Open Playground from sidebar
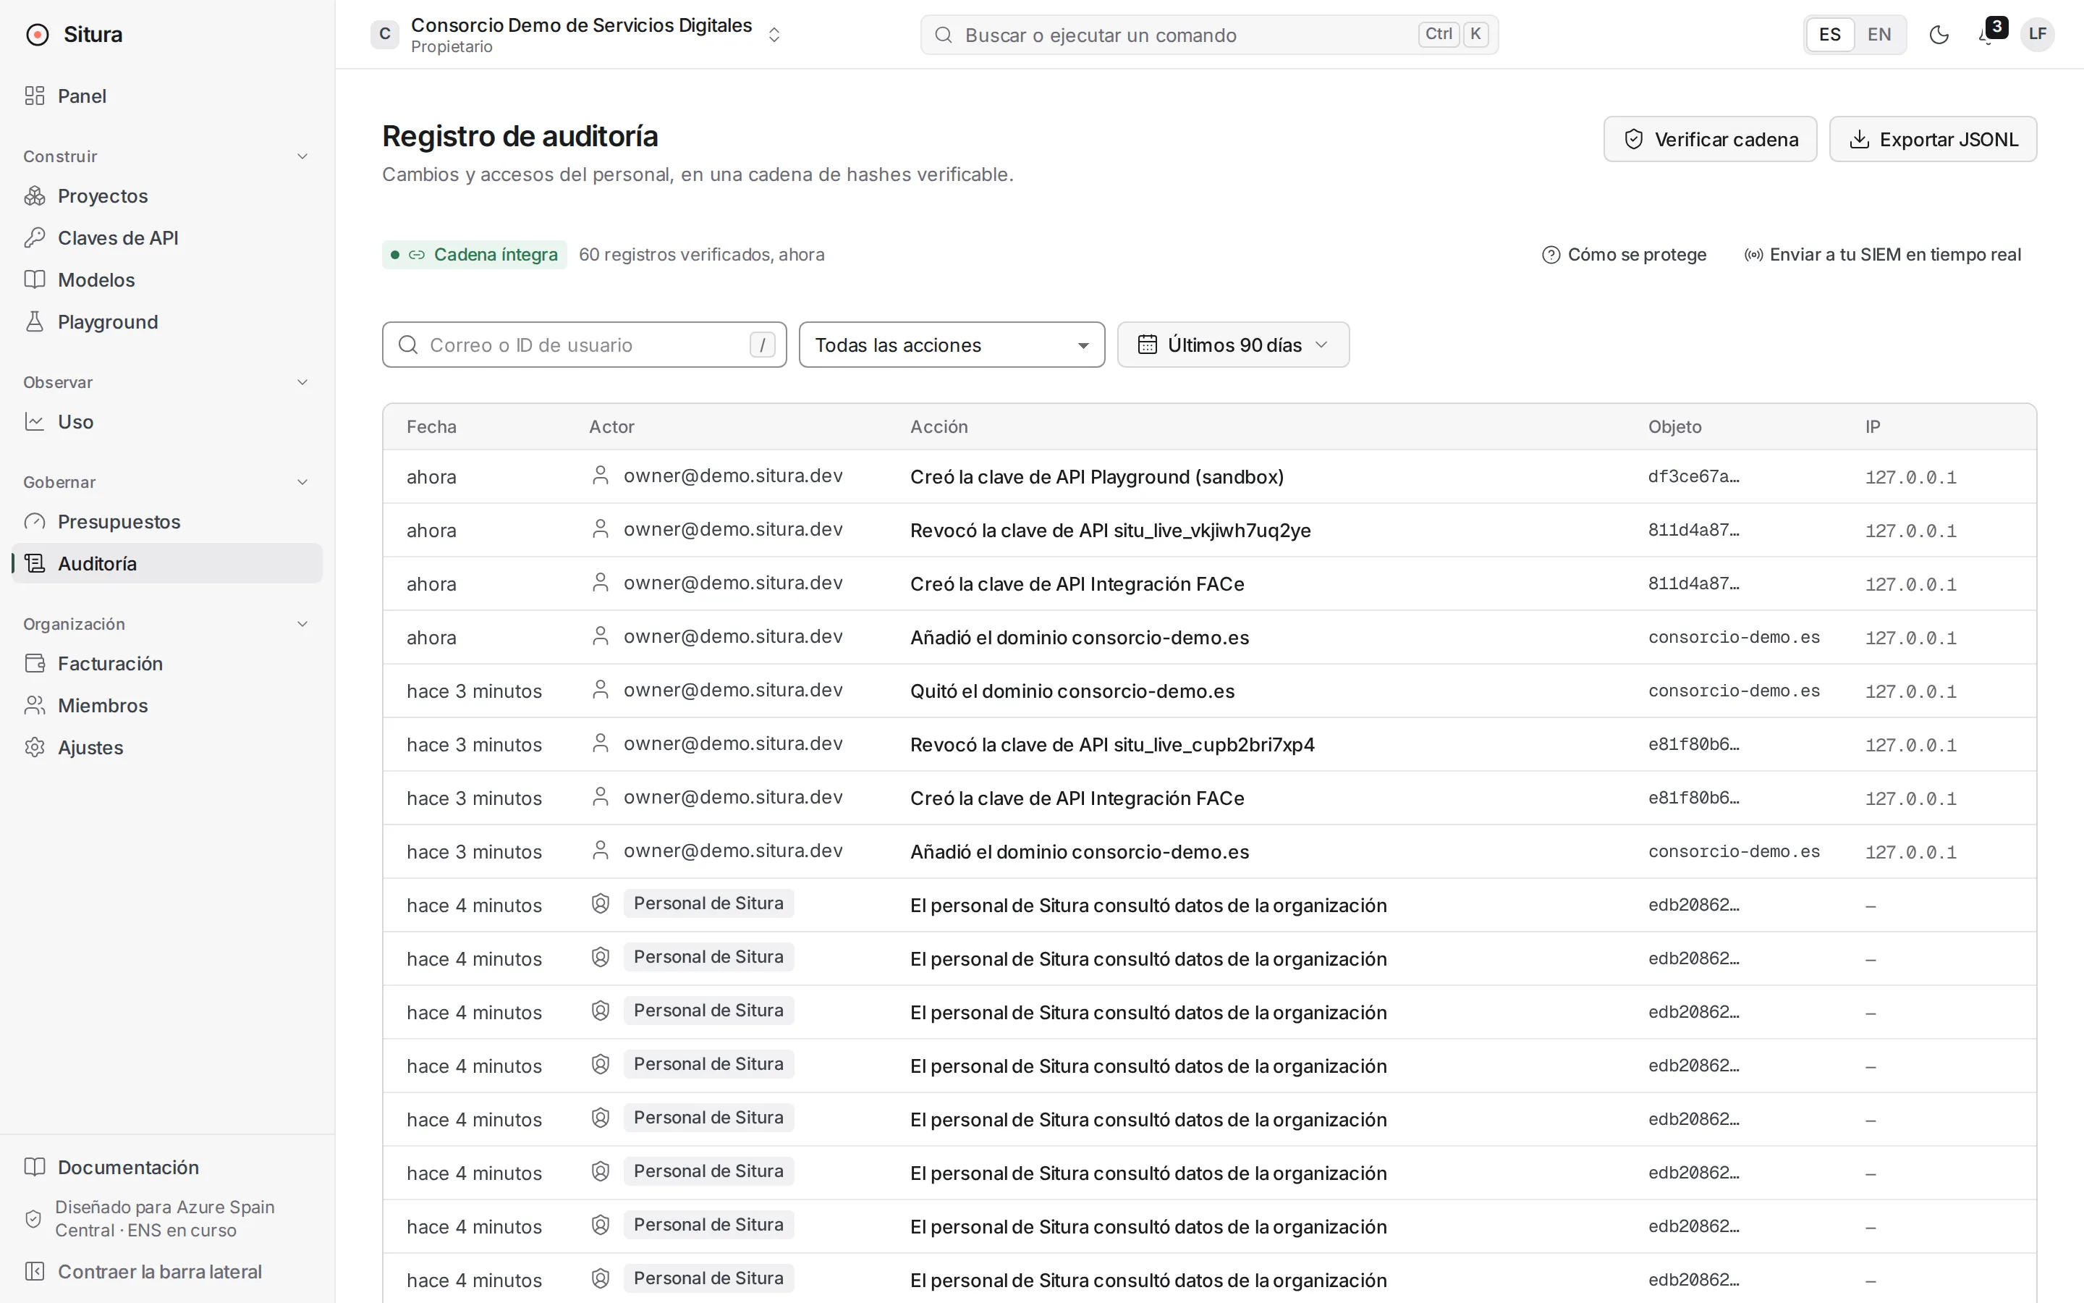The height and width of the screenshot is (1303, 2084). click(x=168, y=321)
